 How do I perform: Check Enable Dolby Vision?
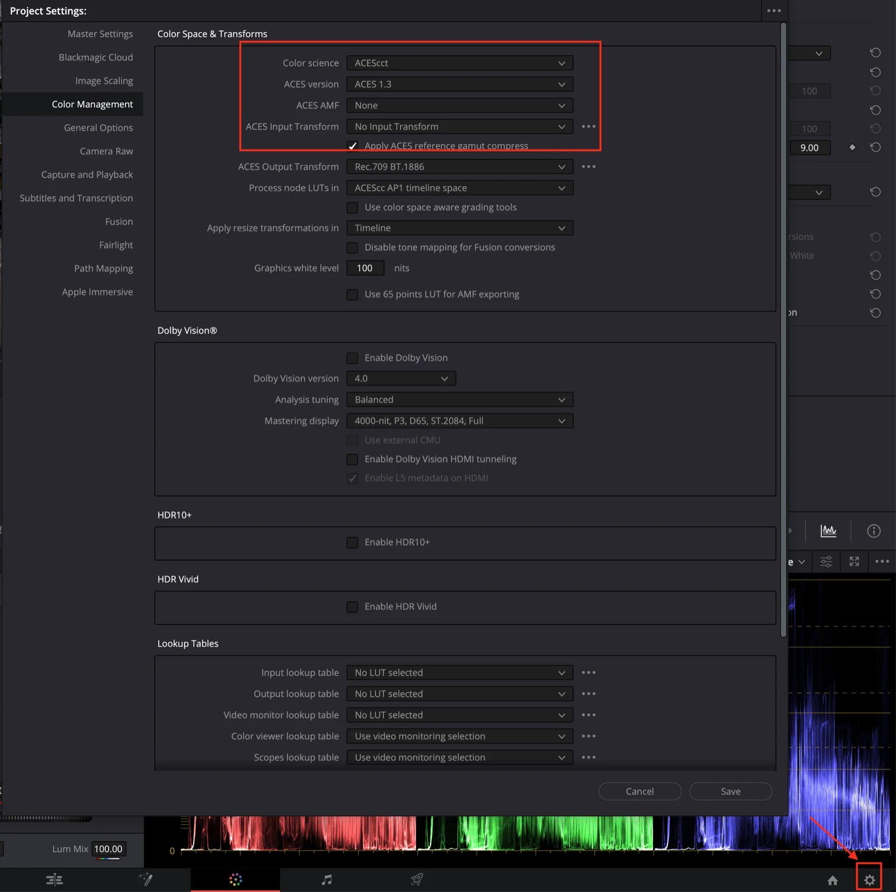(352, 358)
